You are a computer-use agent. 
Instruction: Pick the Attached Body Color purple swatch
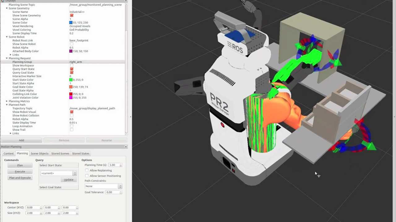(x=71, y=51)
